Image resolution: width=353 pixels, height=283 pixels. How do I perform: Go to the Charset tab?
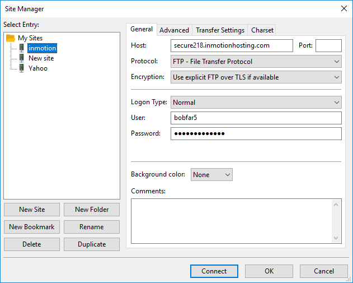point(262,30)
